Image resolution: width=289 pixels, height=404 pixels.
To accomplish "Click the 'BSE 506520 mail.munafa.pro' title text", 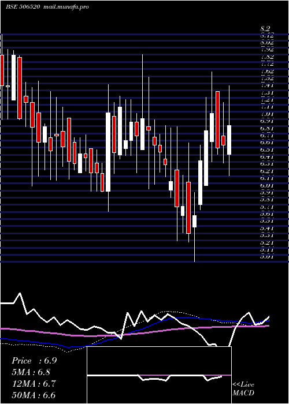I will [47, 7].
